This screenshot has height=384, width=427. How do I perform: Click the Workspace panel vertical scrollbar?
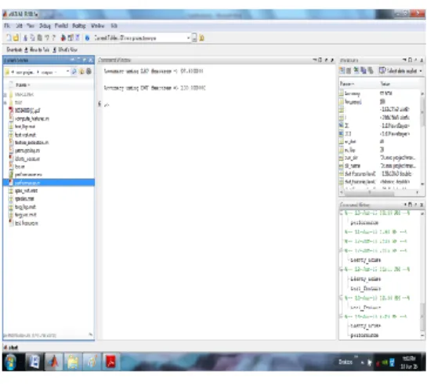point(422,139)
